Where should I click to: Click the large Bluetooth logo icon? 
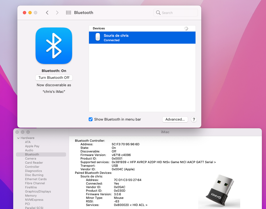click(54, 46)
